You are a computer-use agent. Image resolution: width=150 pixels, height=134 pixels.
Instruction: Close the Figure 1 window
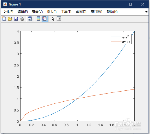coord(142,4)
